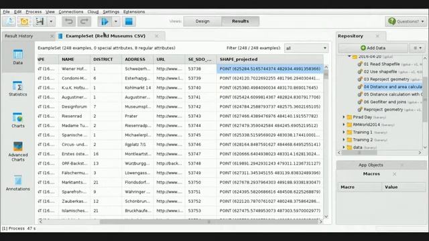Click the Value column header in Macros
Image resolution: width=429 pixels, height=241 pixels.
404,187
